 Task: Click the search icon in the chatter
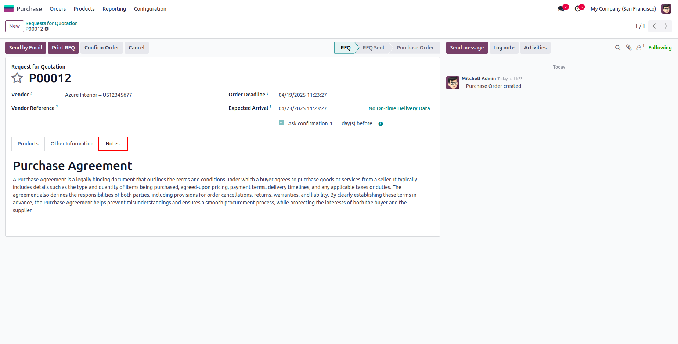point(617,48)
